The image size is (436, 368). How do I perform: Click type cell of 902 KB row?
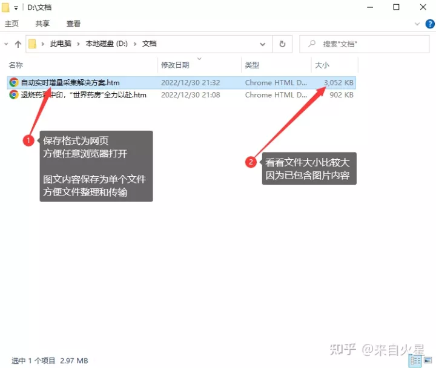(x=276, y=95)
